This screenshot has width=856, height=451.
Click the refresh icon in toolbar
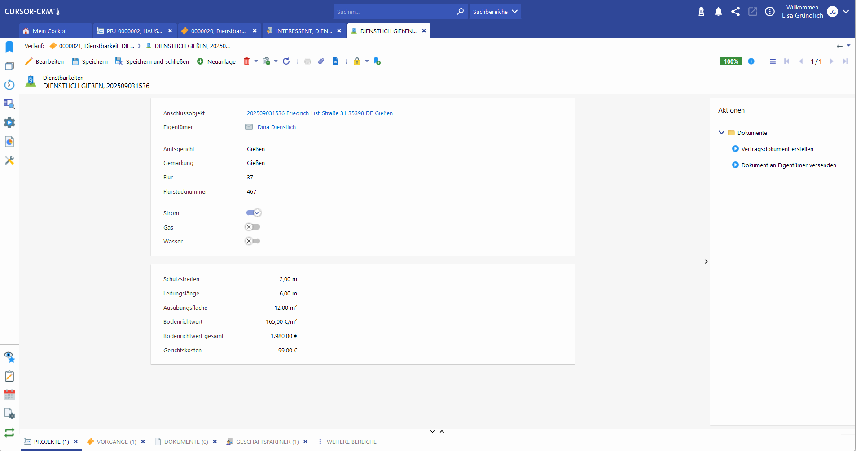(x=286, y=61)
